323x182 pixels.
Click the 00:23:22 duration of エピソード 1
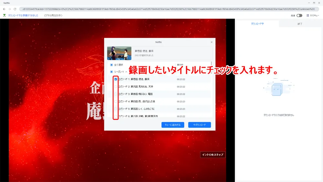point(181,79)
